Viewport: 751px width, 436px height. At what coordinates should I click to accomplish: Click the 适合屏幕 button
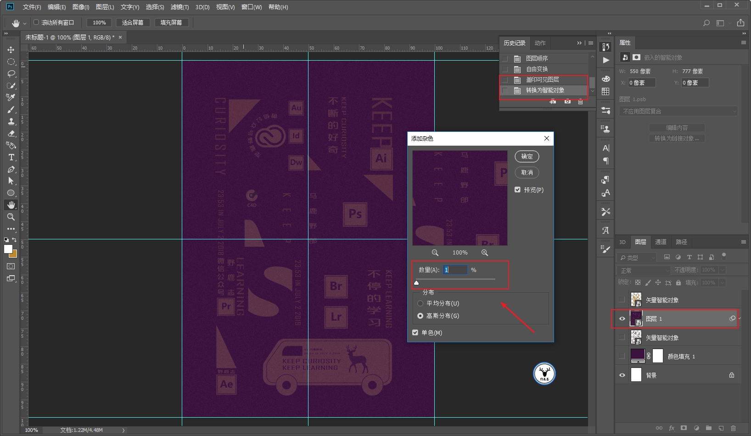[x=133, y=23]
